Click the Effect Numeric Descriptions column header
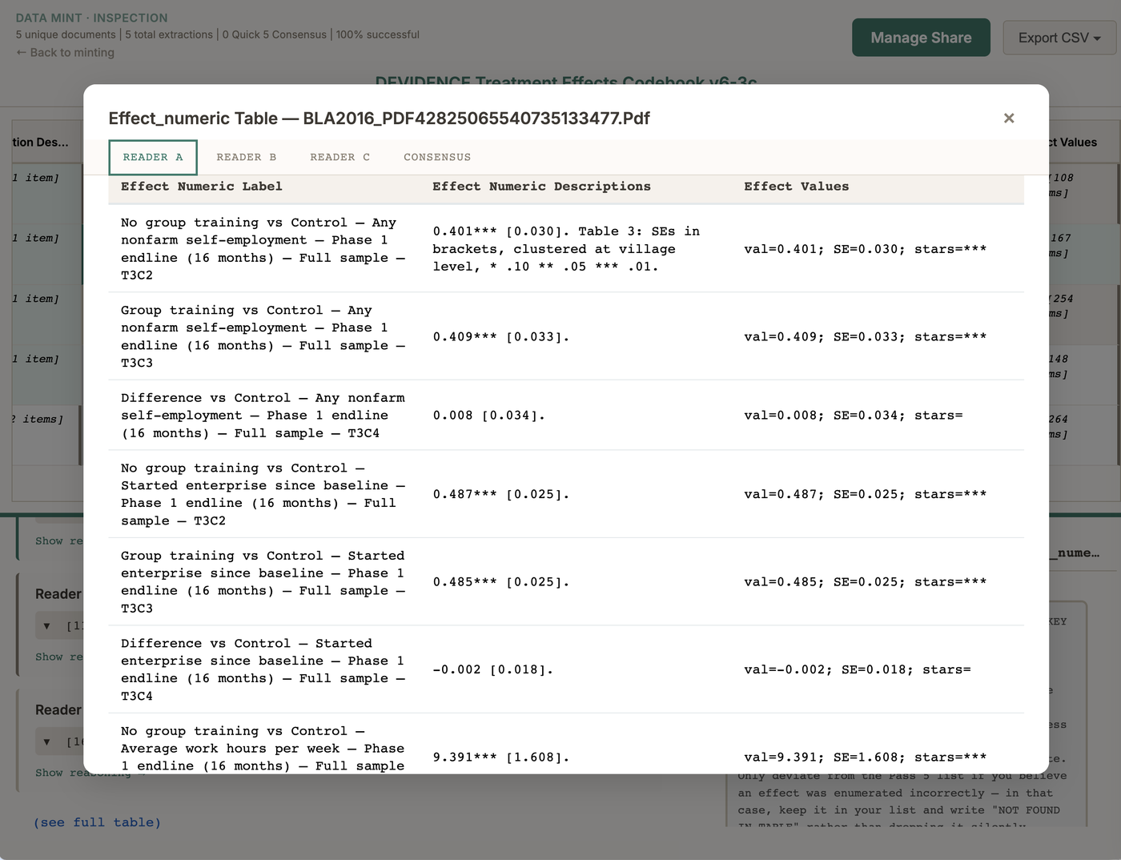 pyautogui.click(x=541, y=187)
